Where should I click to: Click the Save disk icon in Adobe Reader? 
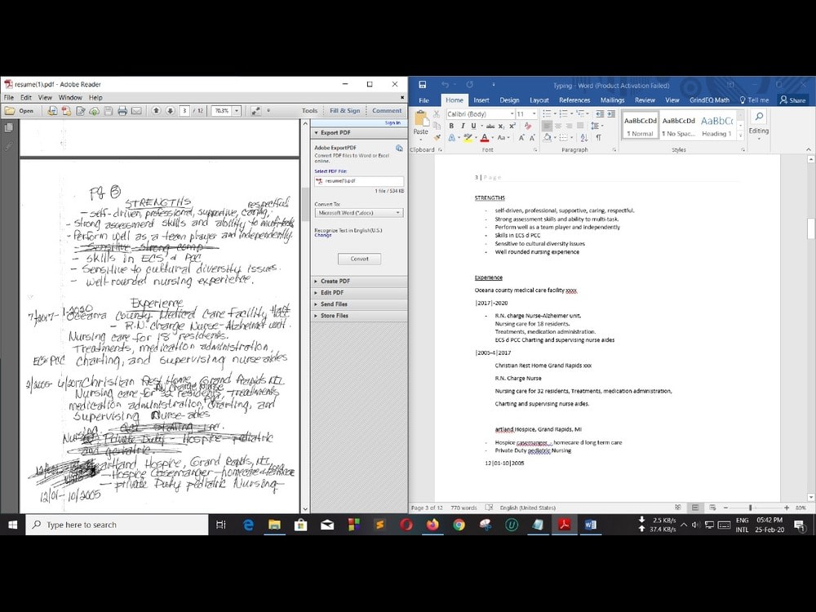point(109,111)
